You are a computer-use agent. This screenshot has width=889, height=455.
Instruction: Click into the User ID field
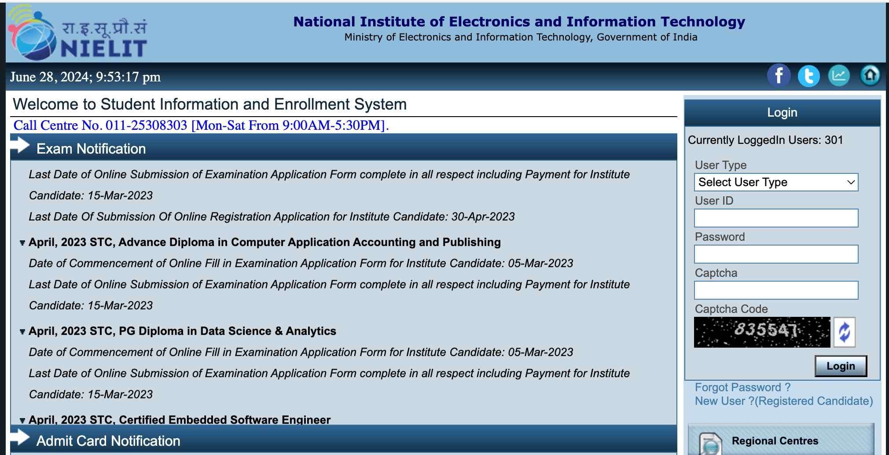point(776,218)
